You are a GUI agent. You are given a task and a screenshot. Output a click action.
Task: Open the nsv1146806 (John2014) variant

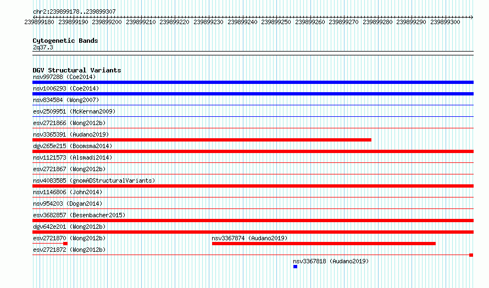pos(68,192)
